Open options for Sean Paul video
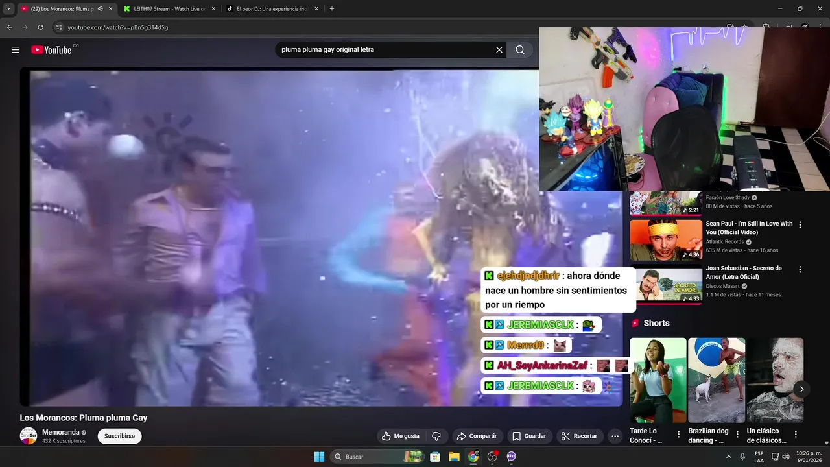Screen dimensions: 830x467 pyautogui.click(x=800, y=225)
